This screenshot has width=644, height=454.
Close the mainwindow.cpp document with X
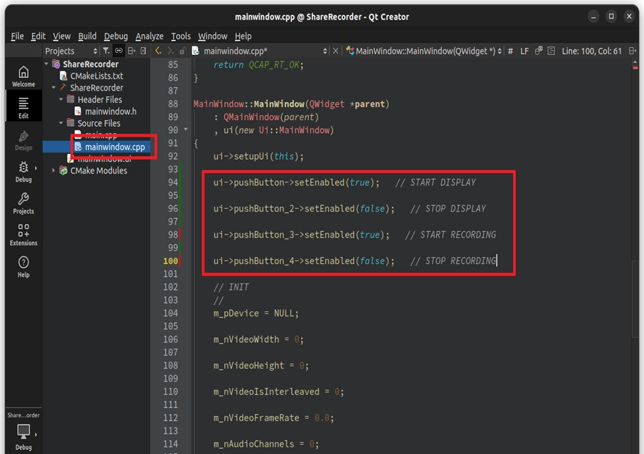coord(336,51)
